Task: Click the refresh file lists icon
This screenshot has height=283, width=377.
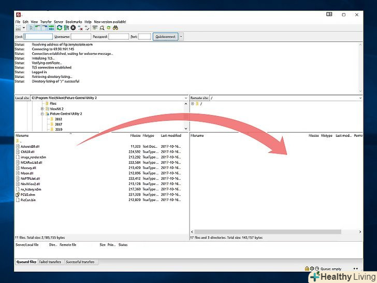Action: [x=60, y=27]
